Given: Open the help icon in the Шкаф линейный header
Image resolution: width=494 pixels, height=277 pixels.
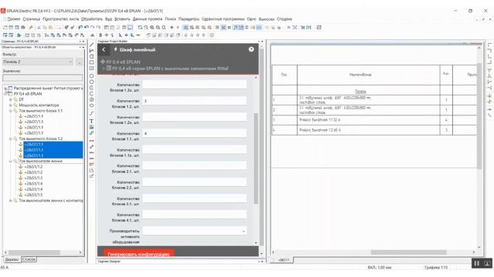Looking at the screenshot, I should coord(251,49).
